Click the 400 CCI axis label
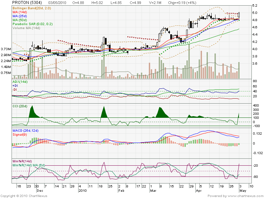Screen dimensions: 264x198 [x=256, y=106]
